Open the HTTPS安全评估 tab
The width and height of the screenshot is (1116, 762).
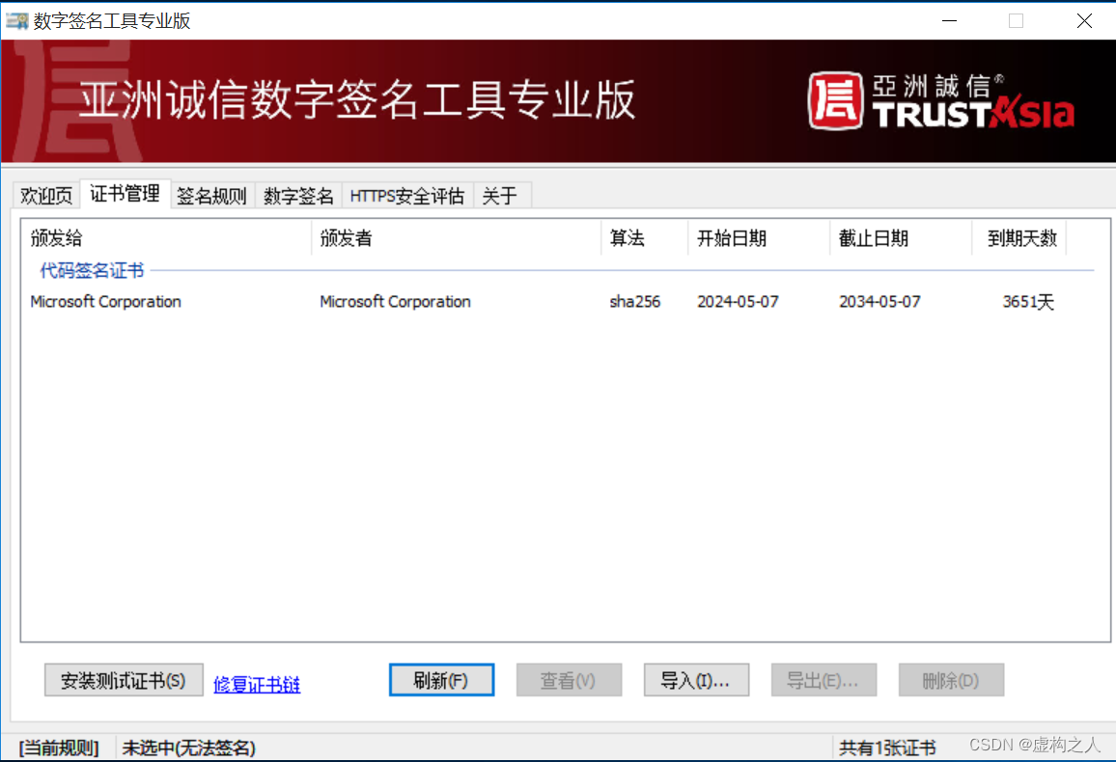pos(407,196)
